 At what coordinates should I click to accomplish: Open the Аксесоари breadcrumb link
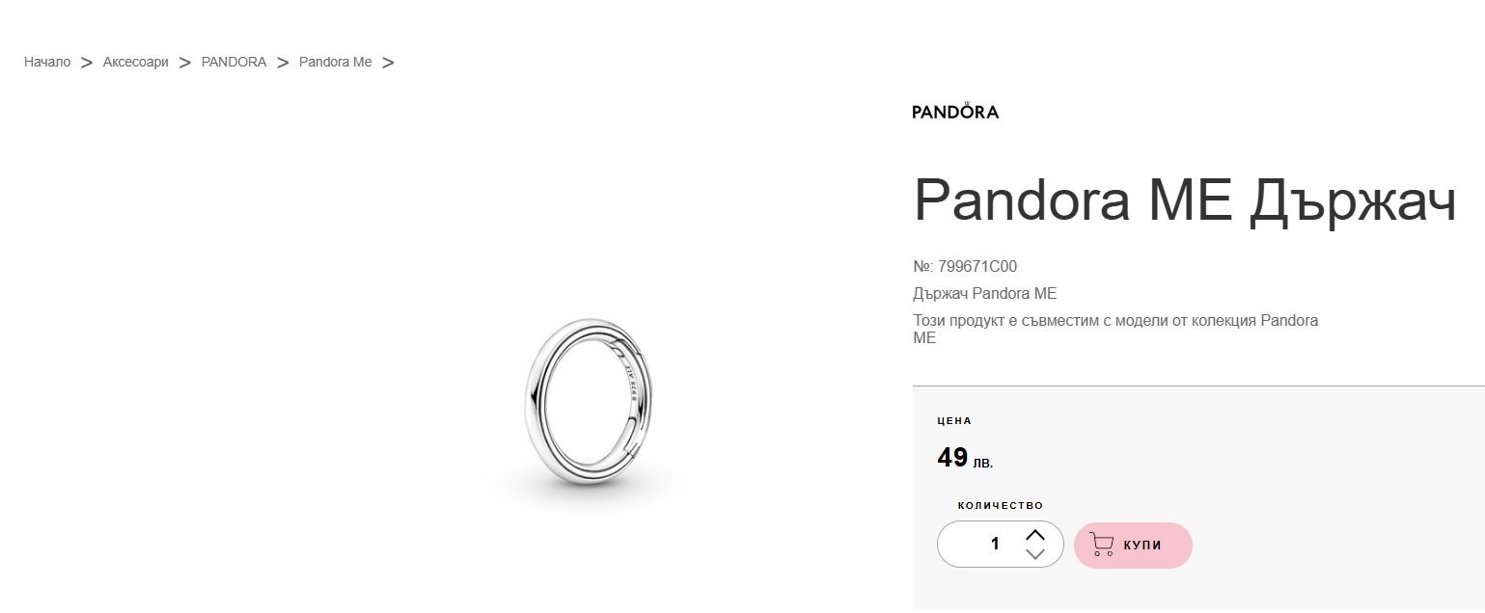(135, 63)
